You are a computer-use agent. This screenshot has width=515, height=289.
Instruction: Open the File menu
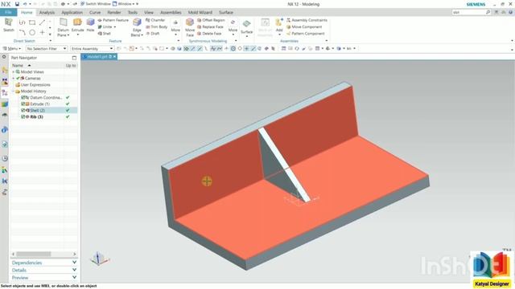(8, 12)
